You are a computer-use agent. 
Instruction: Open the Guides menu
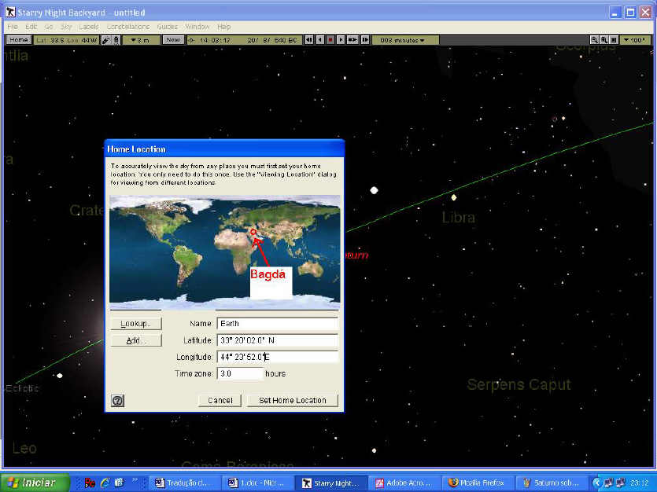coord(167,27)
